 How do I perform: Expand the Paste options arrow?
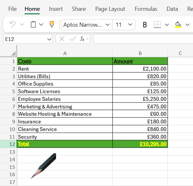pos(41,25)
